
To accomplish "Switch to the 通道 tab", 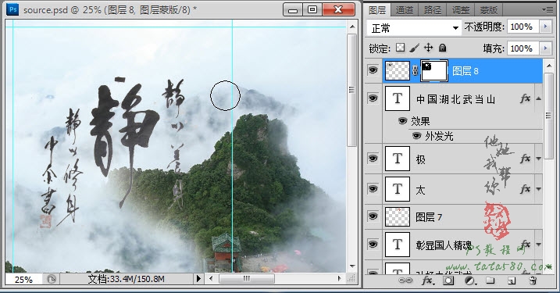I will pyautogui.click(x=405, y=10).
